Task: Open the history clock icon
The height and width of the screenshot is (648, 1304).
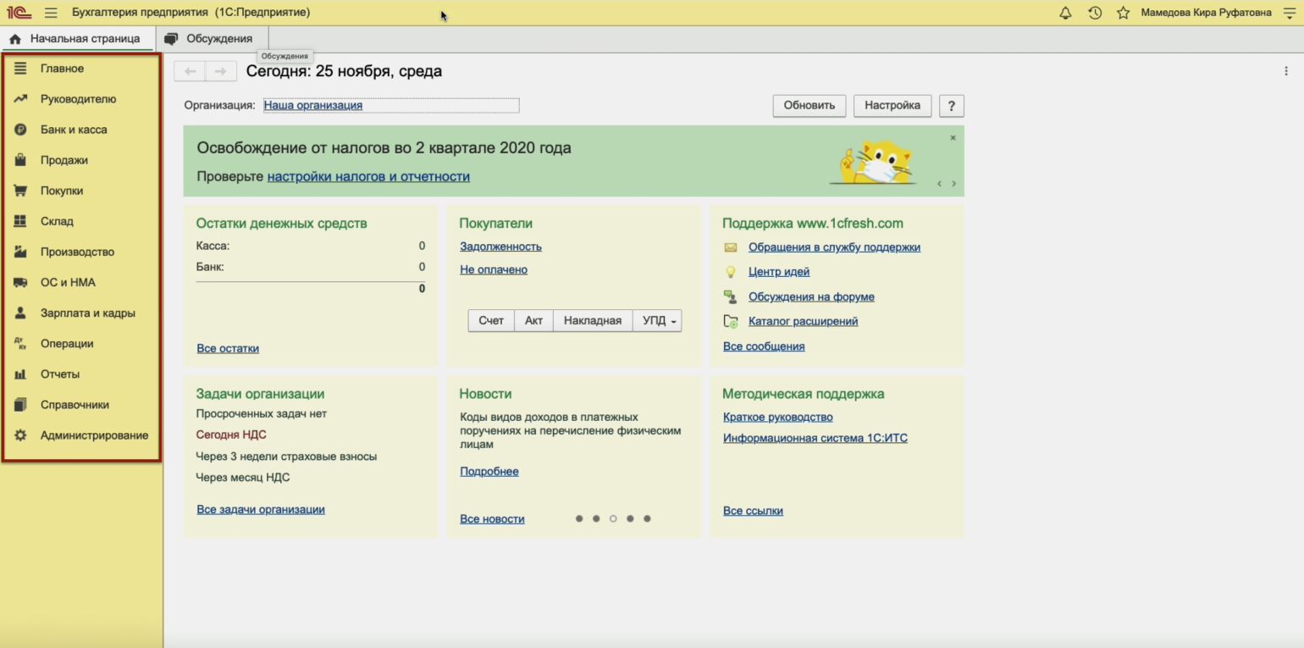Action: pyautogui.click(x=1094, y=13)
